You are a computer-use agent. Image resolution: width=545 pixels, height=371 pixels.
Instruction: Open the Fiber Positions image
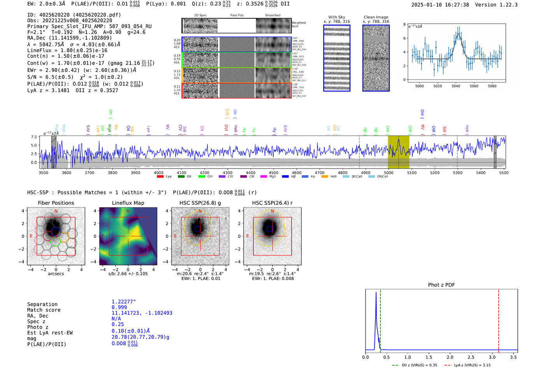[56, 236]
